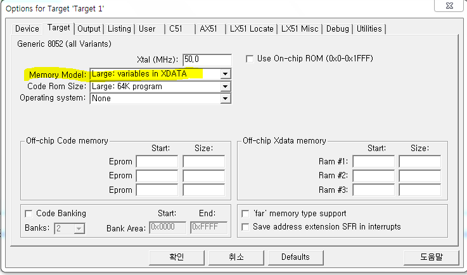This screenshot has width=467, height=275.
Task: Open the Utilities tab
Action: point(369,29)
